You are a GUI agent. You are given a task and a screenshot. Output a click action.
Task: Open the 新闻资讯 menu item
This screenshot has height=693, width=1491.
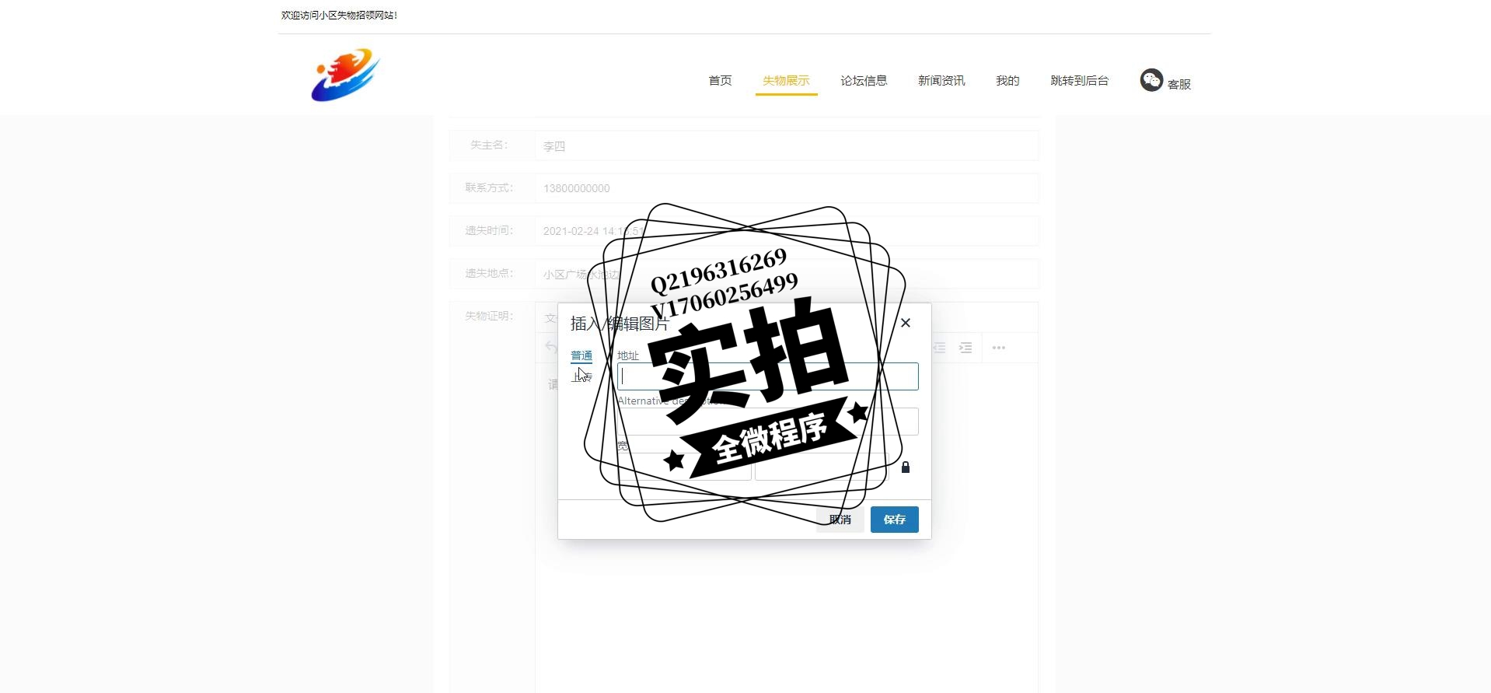click(x=941, y=80)
